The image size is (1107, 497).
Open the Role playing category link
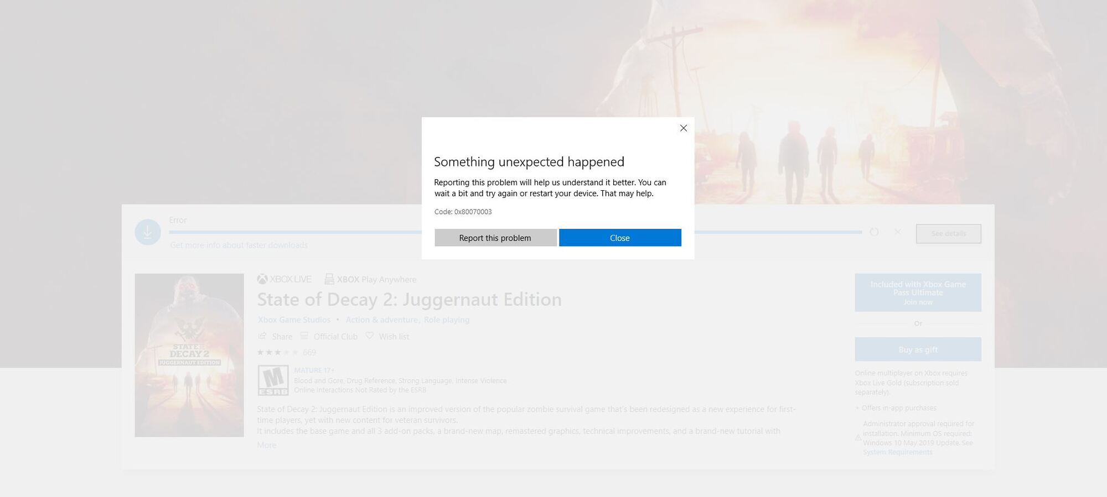(x=447, y=320)
